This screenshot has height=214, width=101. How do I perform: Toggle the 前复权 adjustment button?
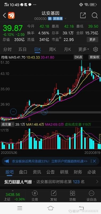click(94, 57)
